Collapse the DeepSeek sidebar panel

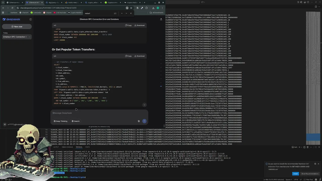(31, 19)
